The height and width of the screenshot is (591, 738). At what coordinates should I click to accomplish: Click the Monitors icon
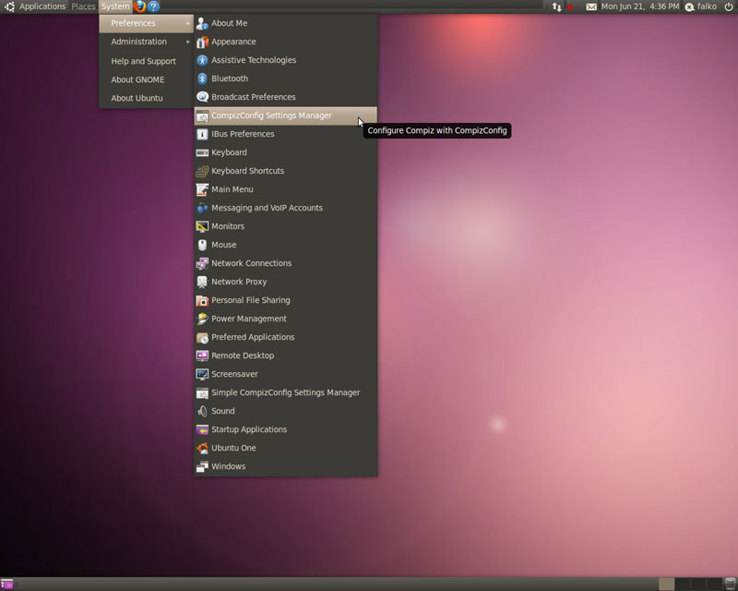pos(202,226)
